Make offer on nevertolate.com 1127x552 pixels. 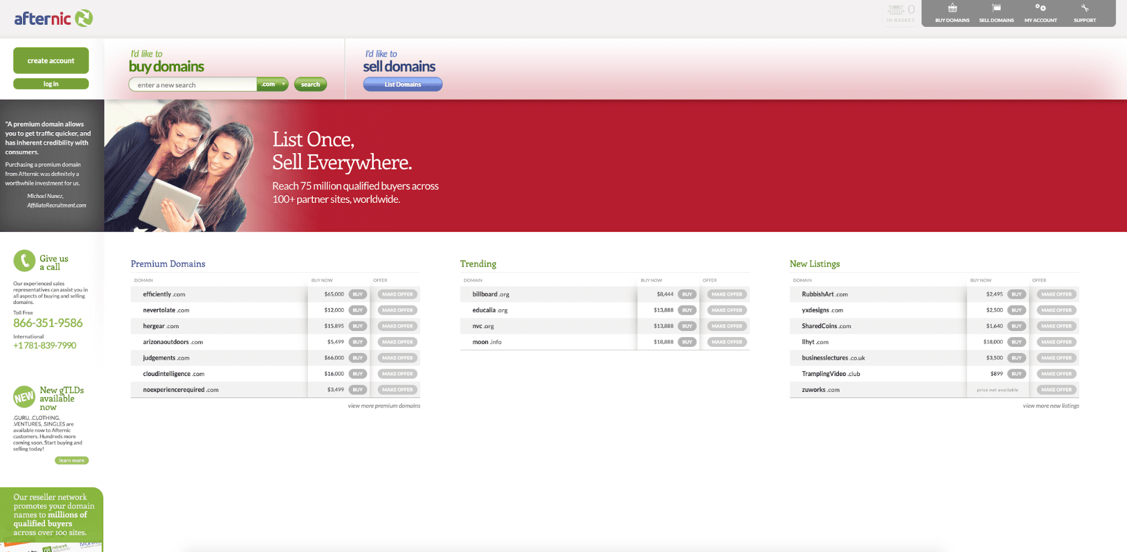click(397, 310)
